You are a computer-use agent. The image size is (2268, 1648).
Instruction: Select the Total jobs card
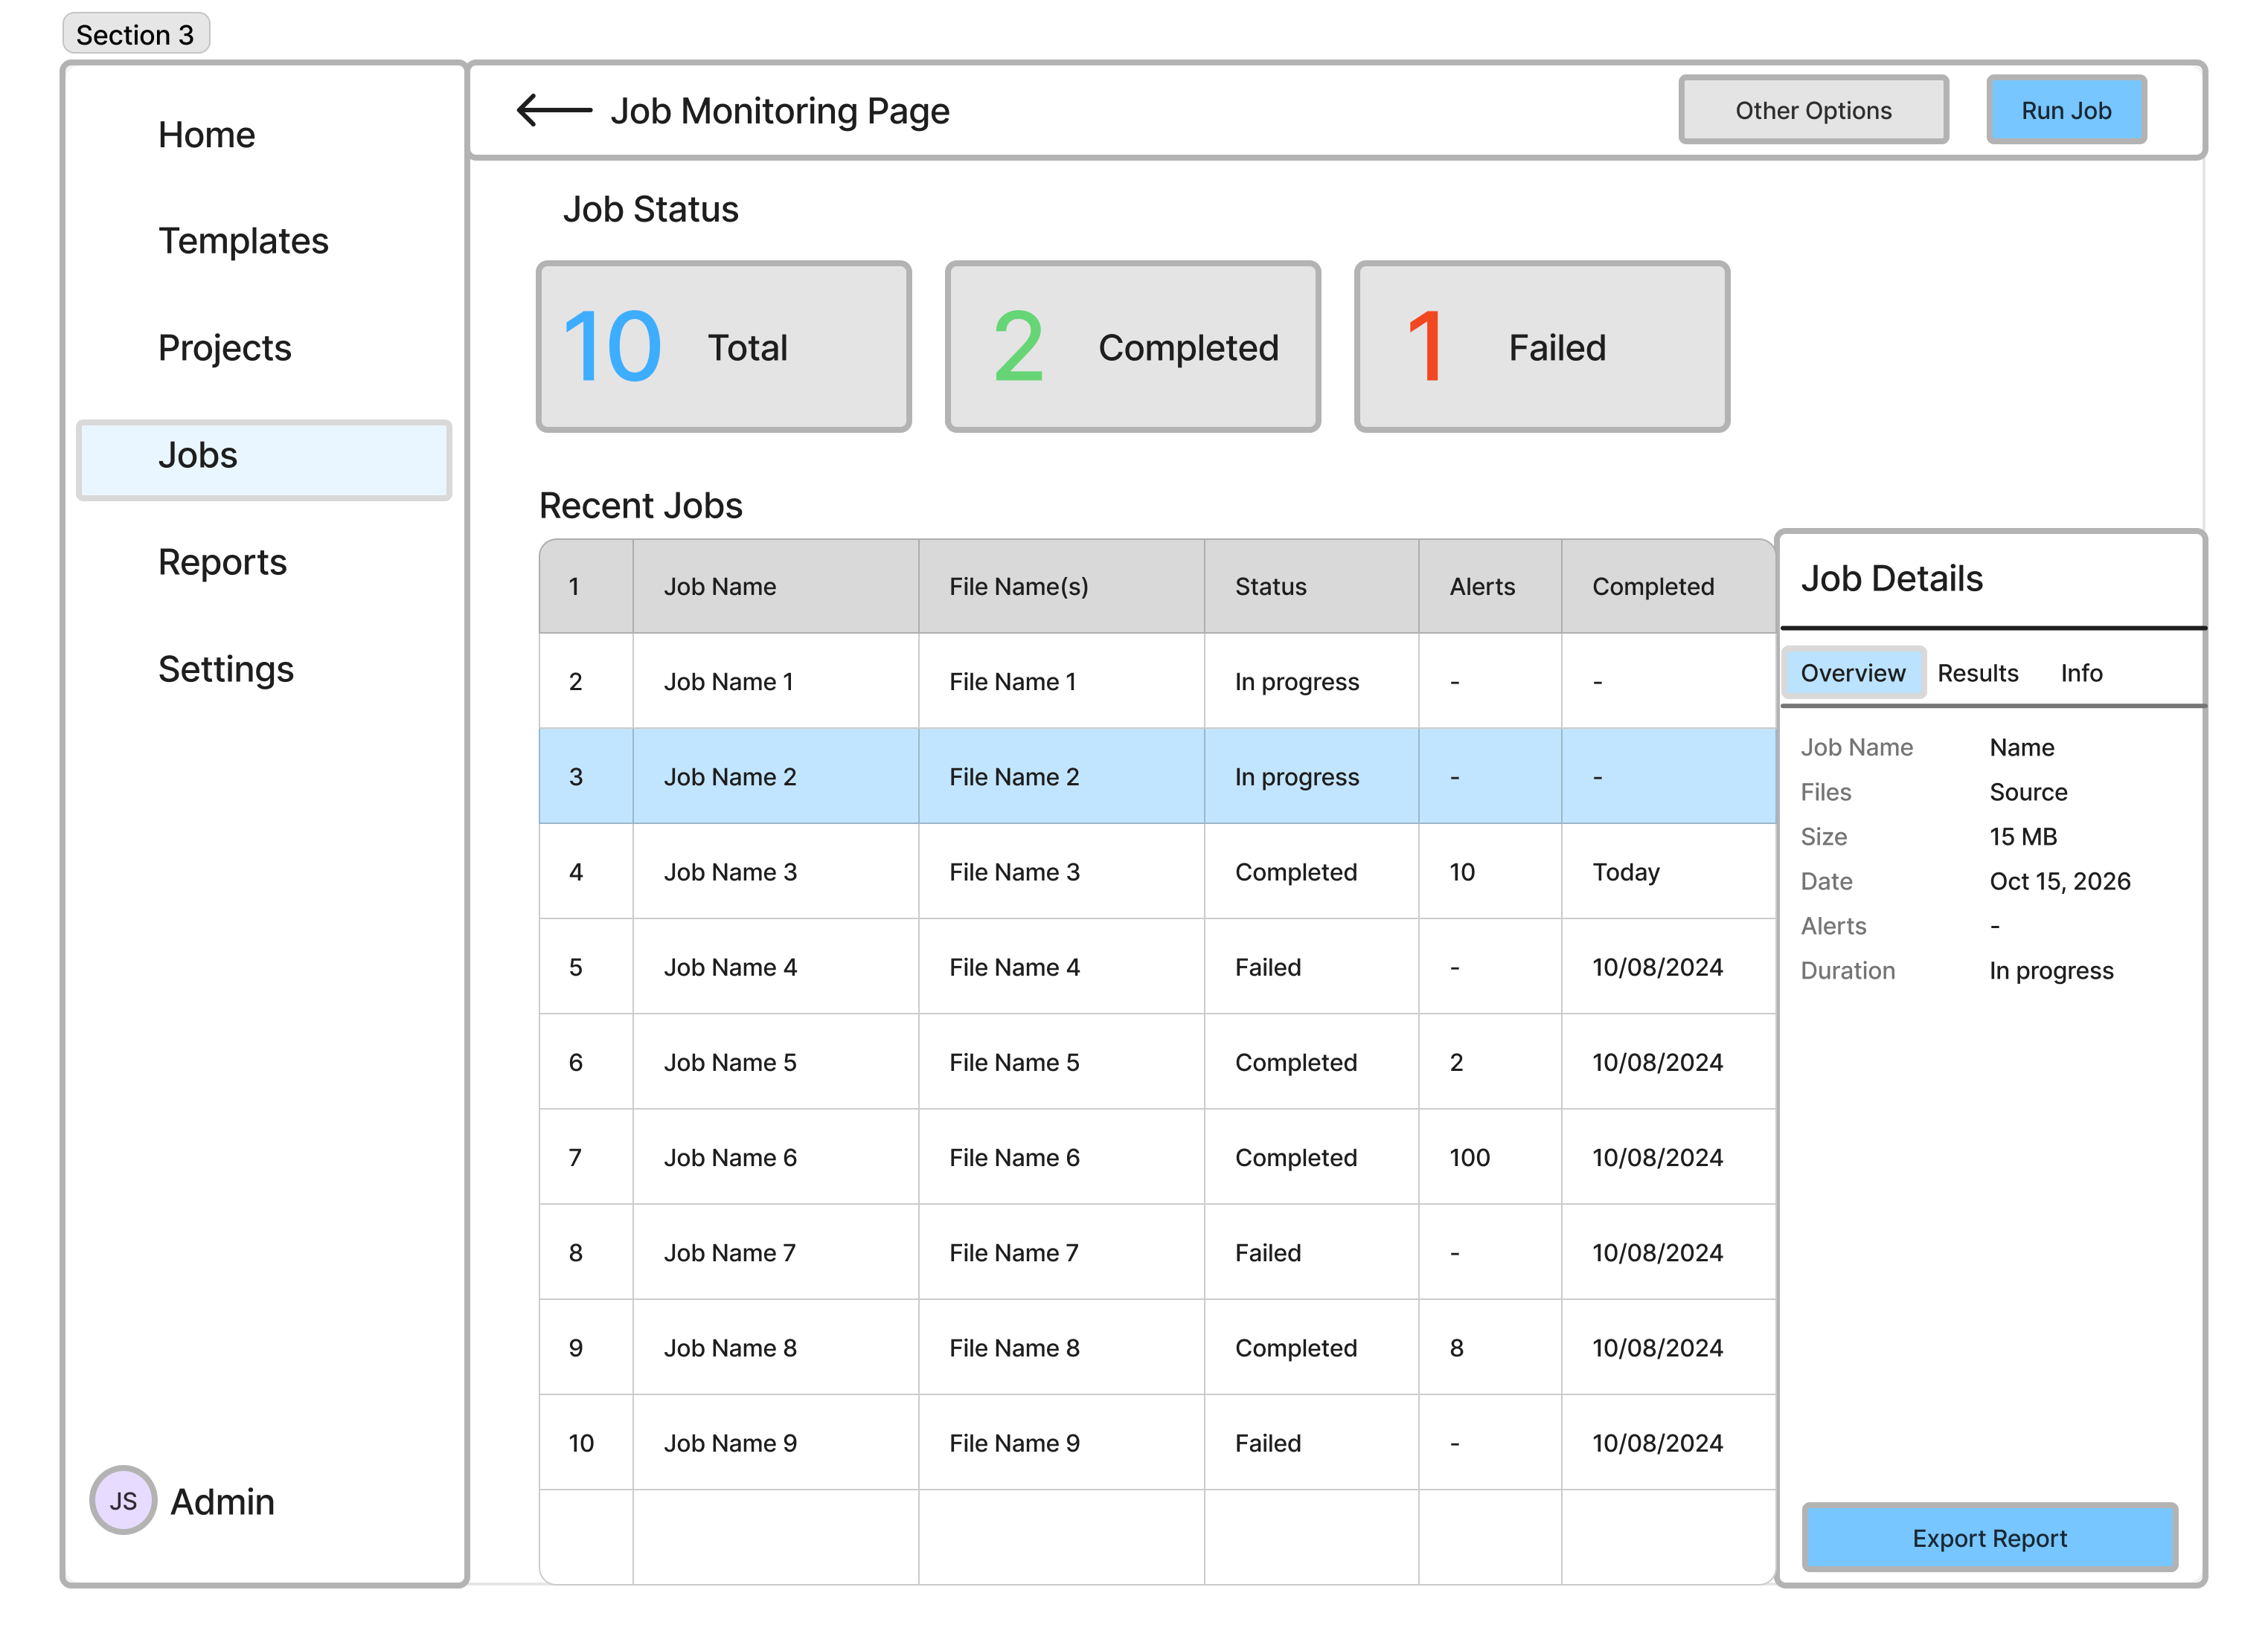point(723,347)
